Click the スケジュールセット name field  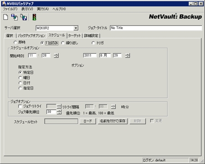[x=61, y=121]
